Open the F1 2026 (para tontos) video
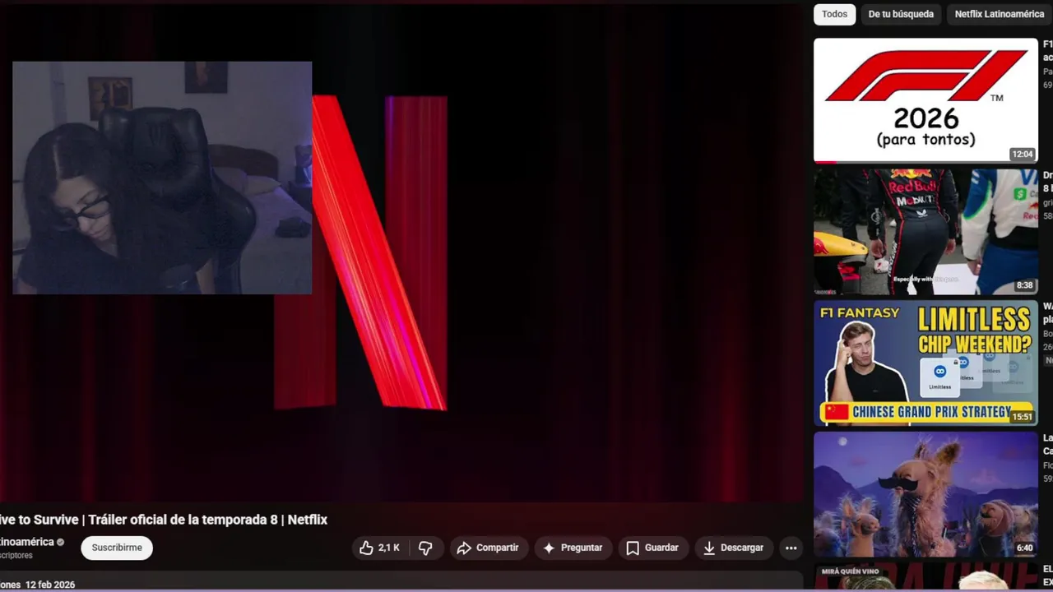Viewport: 1053px width, 592px height. pos(925,100)
